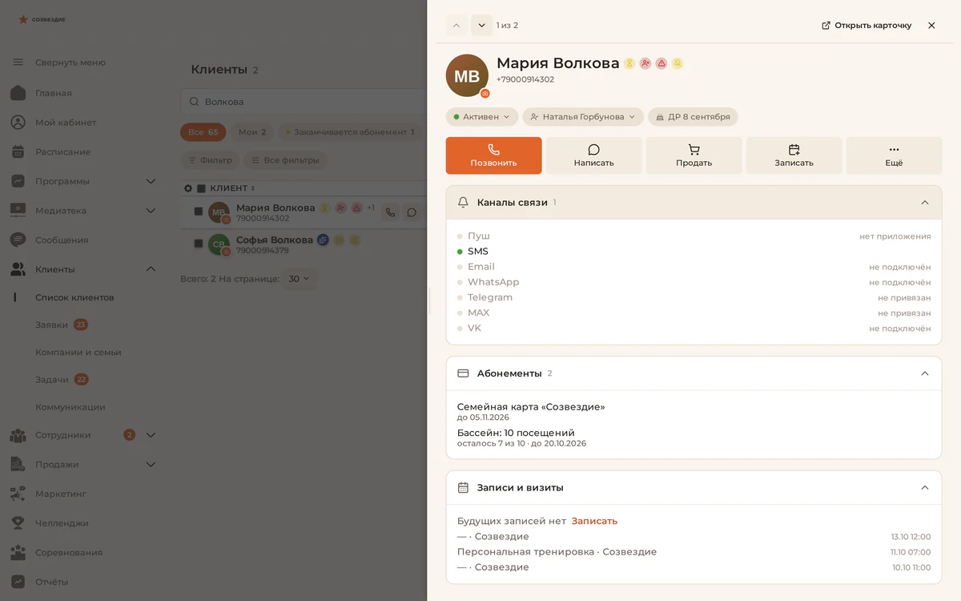Collapse the Абонементы section
961x601 pixels.
point(925,373)
